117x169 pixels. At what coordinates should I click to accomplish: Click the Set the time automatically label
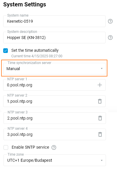click(x=35, y=50)
